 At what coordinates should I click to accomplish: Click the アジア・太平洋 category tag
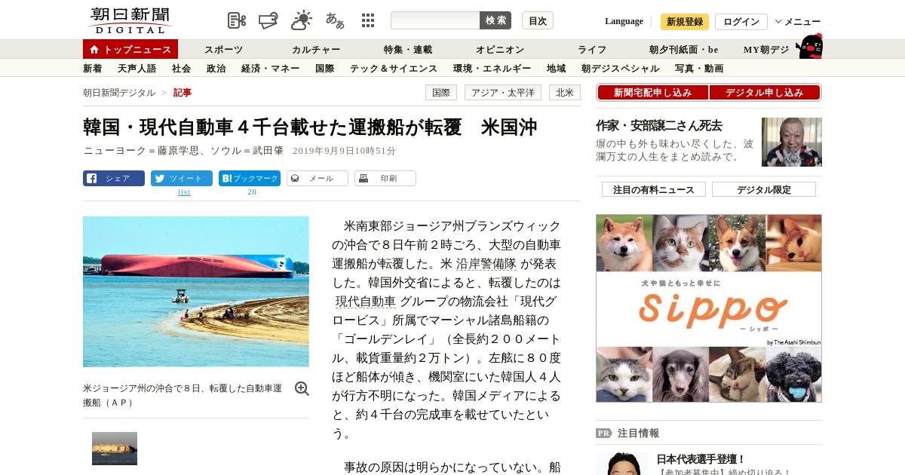503,93
